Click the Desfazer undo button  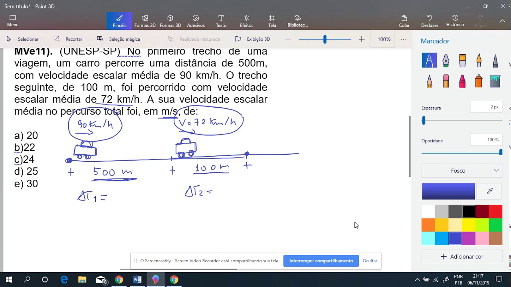(430, 21)
